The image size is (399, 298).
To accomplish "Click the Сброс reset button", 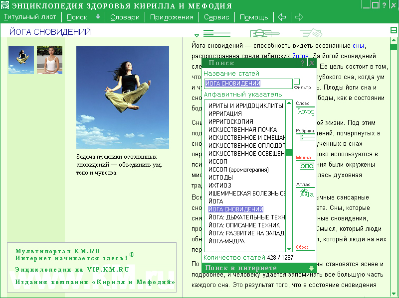I will [303, 247].
